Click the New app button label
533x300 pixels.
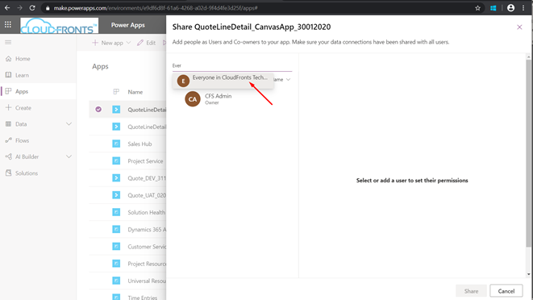click(x=112, y=43)
